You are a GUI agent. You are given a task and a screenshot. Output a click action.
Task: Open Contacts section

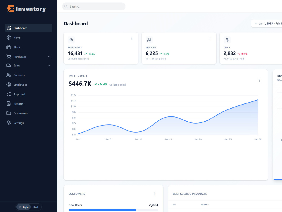point(28,75)
